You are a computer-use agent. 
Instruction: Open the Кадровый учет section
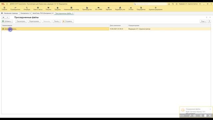[120, 9]
